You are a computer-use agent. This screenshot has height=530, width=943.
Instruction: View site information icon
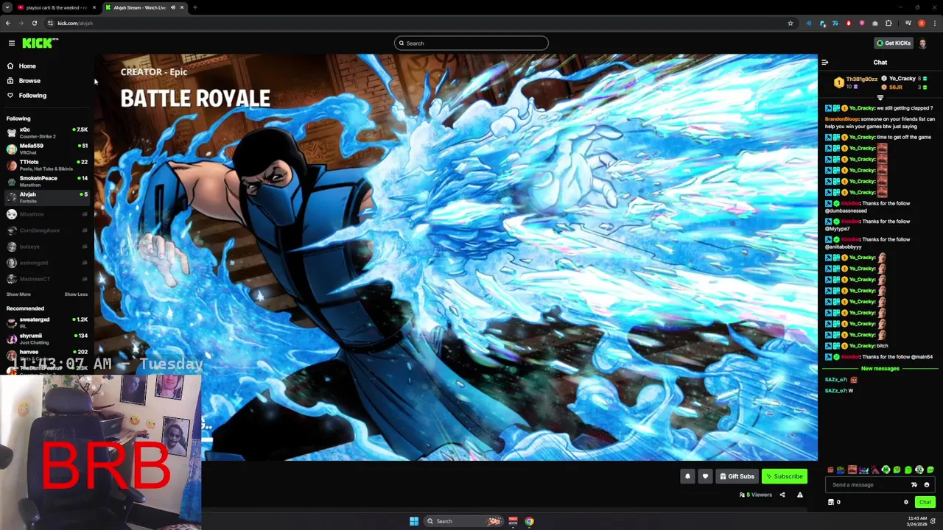[50, 24]
